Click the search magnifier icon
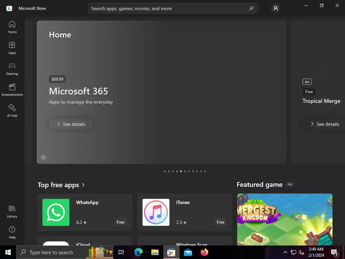 (251, 8)
